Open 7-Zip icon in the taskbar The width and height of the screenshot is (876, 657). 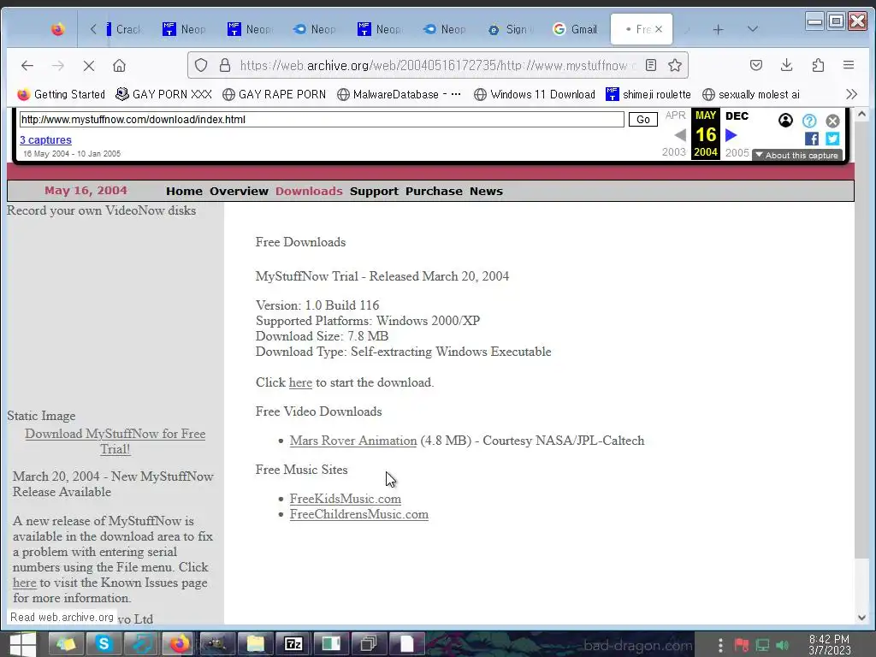293,644
